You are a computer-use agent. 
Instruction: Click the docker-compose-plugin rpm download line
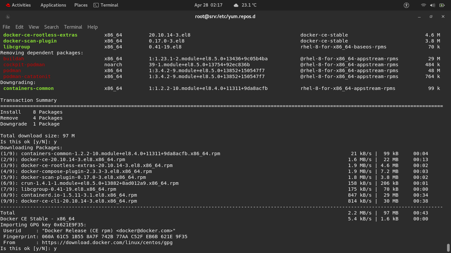(x=214, y=171)
